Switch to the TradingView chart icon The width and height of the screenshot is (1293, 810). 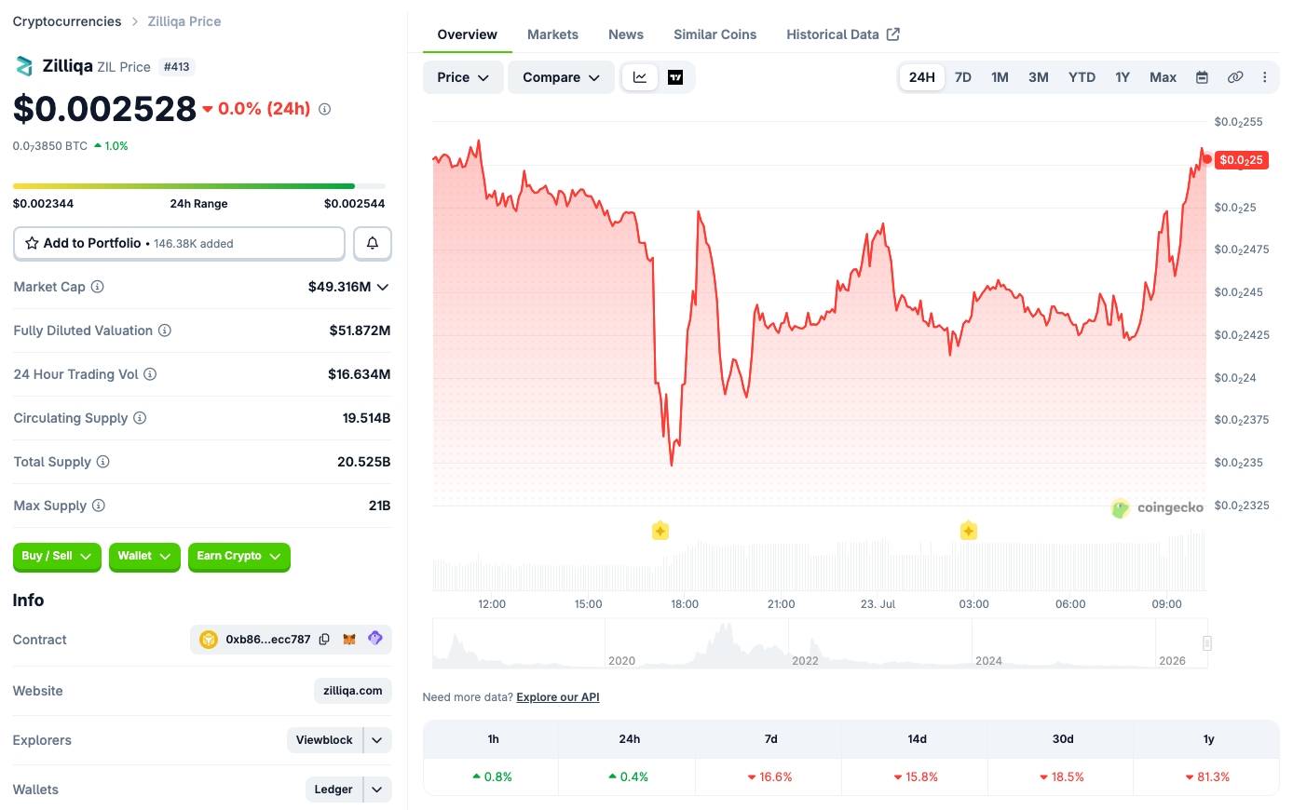675,77
